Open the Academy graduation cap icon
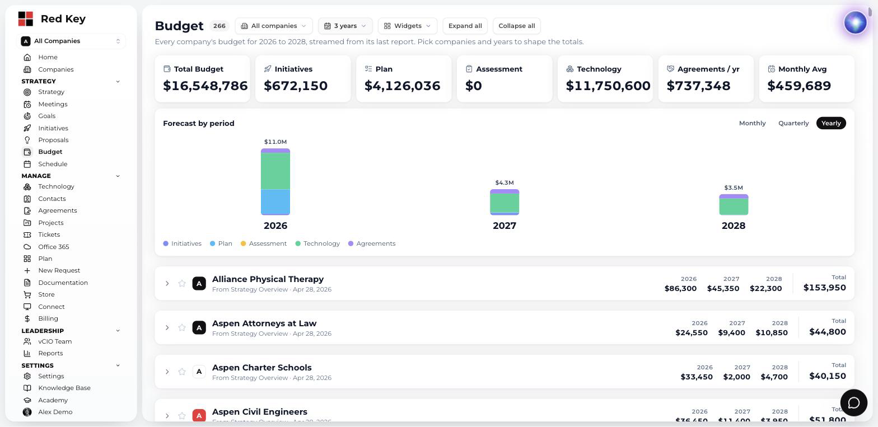This screenshot has height=427, width=878. (x=27, y=400)
